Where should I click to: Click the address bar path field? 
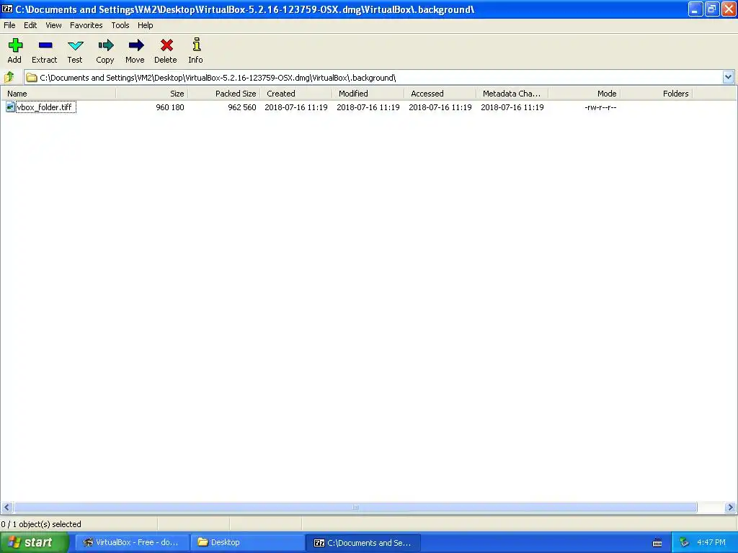coord(373,77)
